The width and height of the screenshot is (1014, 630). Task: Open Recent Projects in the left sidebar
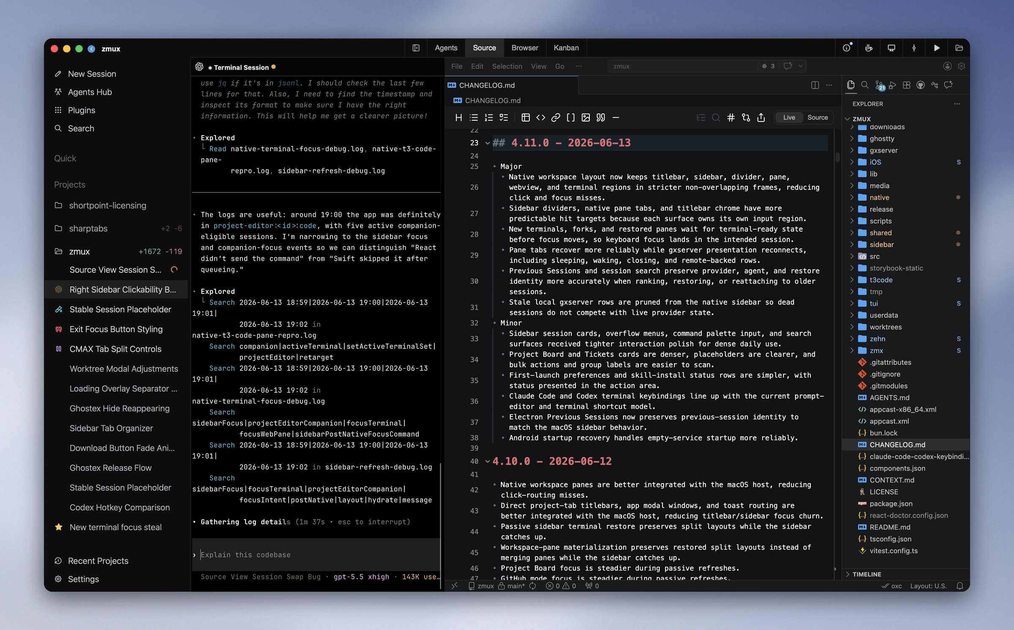98,561
